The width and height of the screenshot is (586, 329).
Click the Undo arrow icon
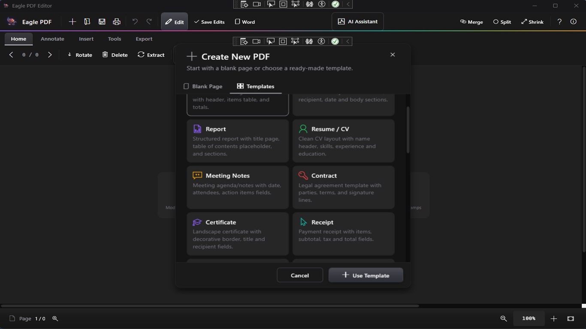pyautogui.click(x=134, y=21)
